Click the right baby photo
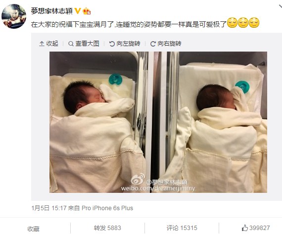Viewport: 282px width, 236px height. click(210, 122)
